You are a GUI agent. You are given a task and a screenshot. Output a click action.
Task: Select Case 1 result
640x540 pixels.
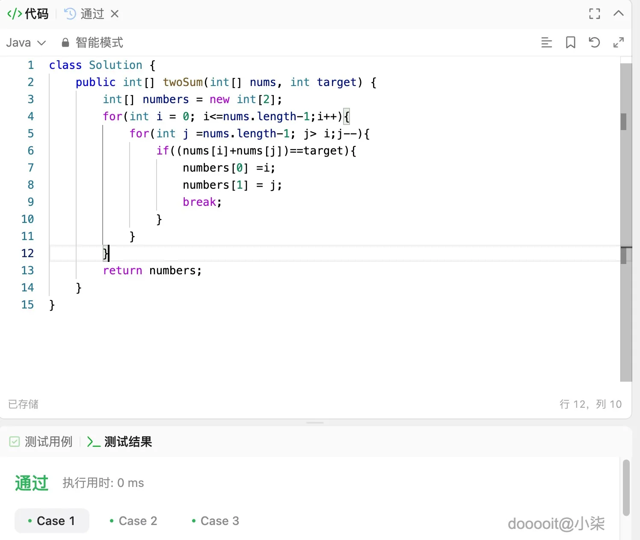coord(52,521)
